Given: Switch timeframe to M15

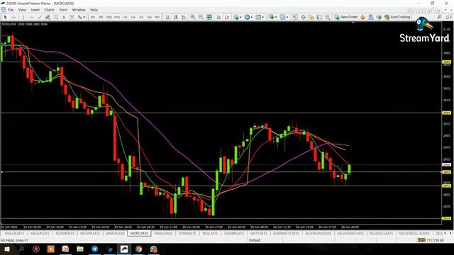Looking at the screenshot, I should (x=109, y=17).
